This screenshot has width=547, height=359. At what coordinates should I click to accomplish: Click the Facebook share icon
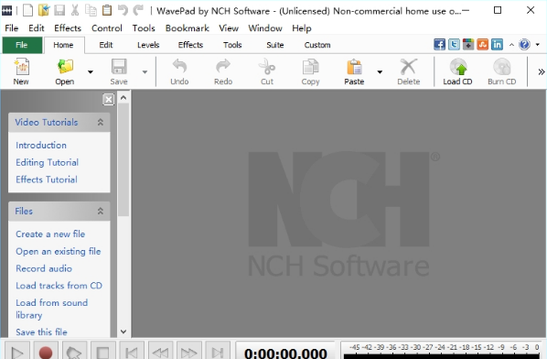click(440, 44)
